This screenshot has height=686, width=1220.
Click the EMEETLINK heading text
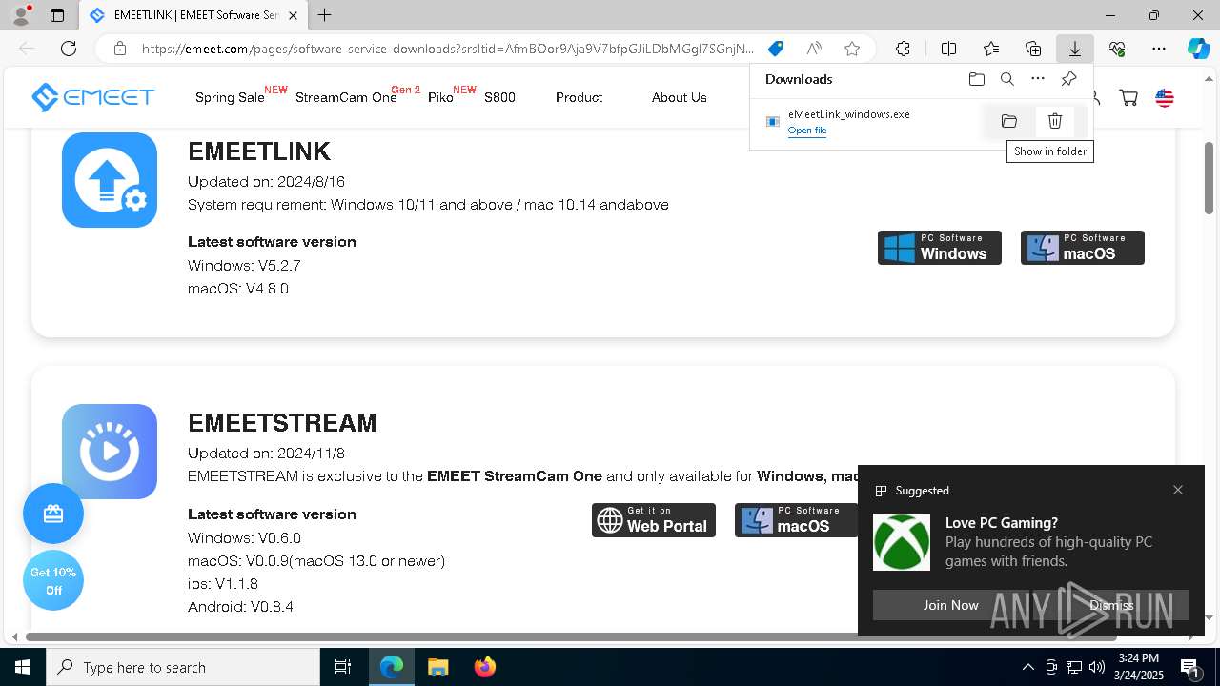pos(259,151)
